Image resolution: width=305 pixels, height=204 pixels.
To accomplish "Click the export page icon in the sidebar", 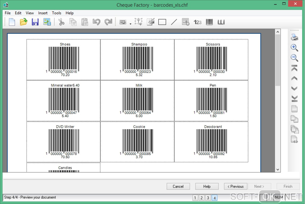I will click(294, 139).
